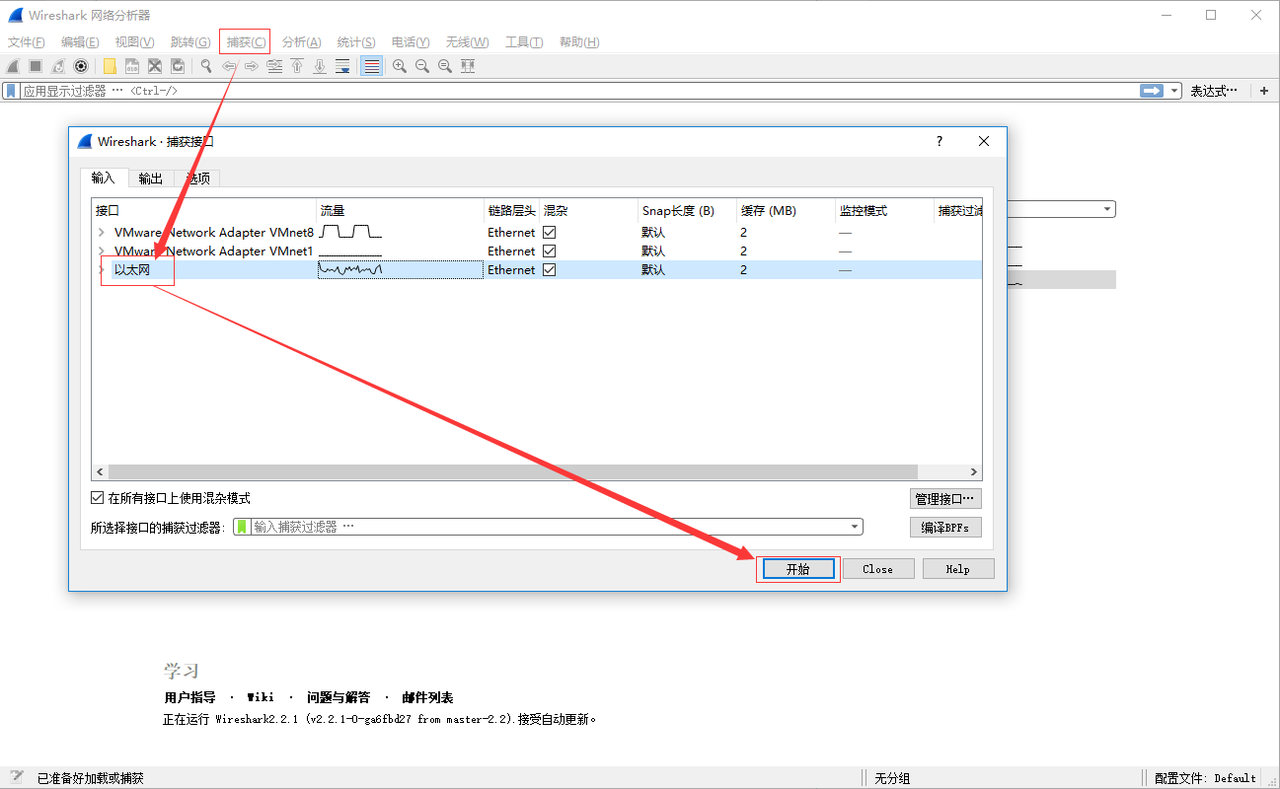Viewport: 1280px width, 789px height.
Task: Toggle auto scroll during live capture icon
Action: click(342, 66)
